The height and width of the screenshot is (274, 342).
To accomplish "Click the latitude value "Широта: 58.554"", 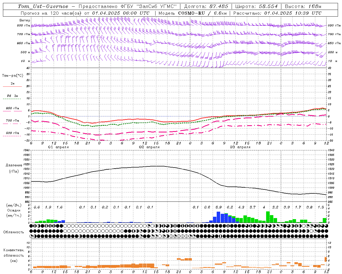I will [x=256, y=6].
